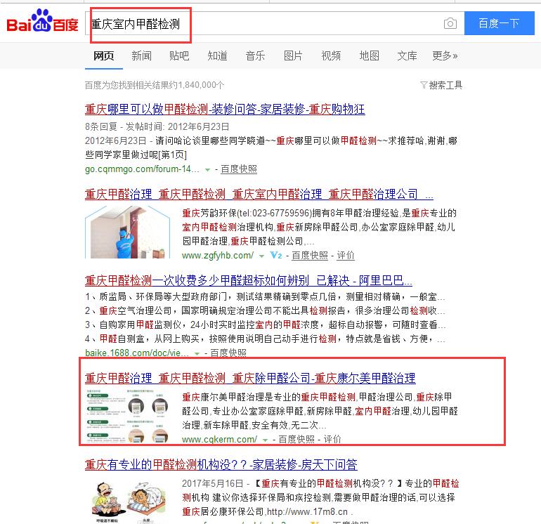Expand dropdown arrow beside baike.1688.com URL
The height and width of the screenshot is (524, 541).
tap(197, 353)
